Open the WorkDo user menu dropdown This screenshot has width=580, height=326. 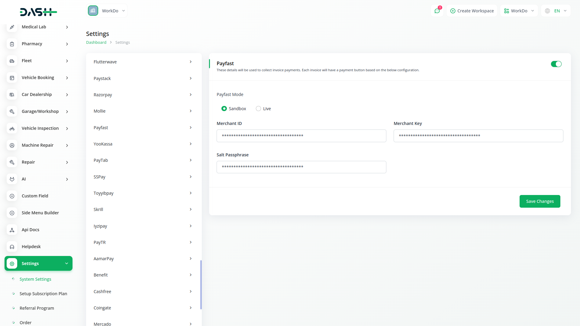click(x=519, y=11)
